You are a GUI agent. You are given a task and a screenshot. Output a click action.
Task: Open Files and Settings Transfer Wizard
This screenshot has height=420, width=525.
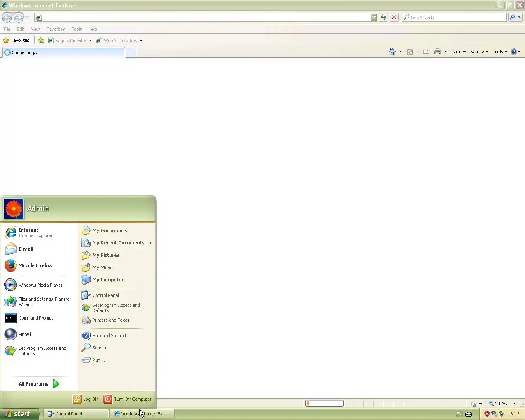pyautogui.click(x=39, y=301)
